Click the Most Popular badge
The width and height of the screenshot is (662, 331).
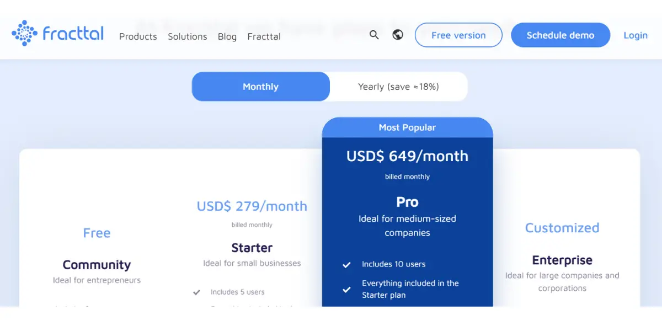pos(407,127)
